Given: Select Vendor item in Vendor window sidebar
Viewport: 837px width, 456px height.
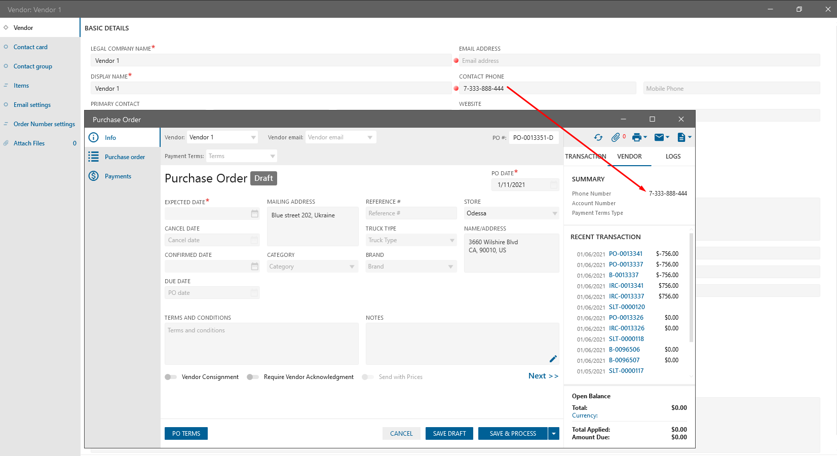Looking at the screenshot, I should click(x=40, y=28).
